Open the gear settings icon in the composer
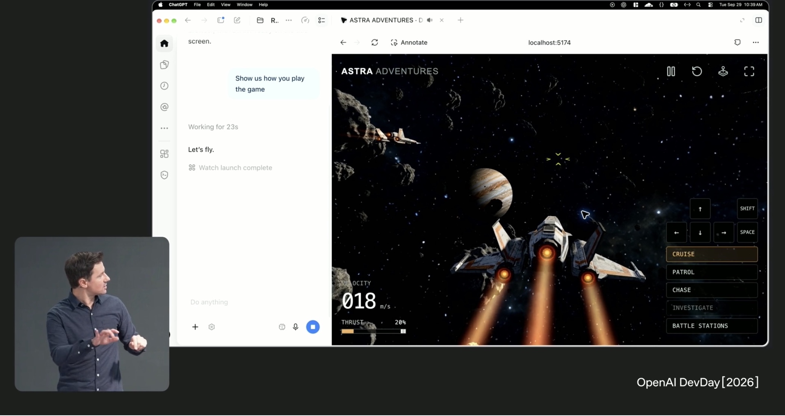This screenshot has height=416, width=785. pyautogui.click(x=211, y=327)
